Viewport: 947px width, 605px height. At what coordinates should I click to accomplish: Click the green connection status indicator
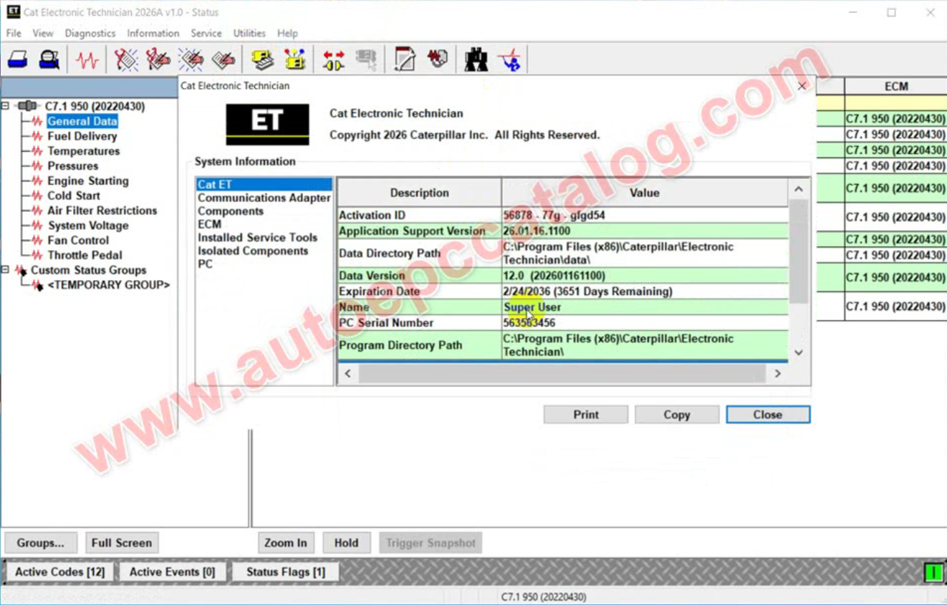pos(933,572)
